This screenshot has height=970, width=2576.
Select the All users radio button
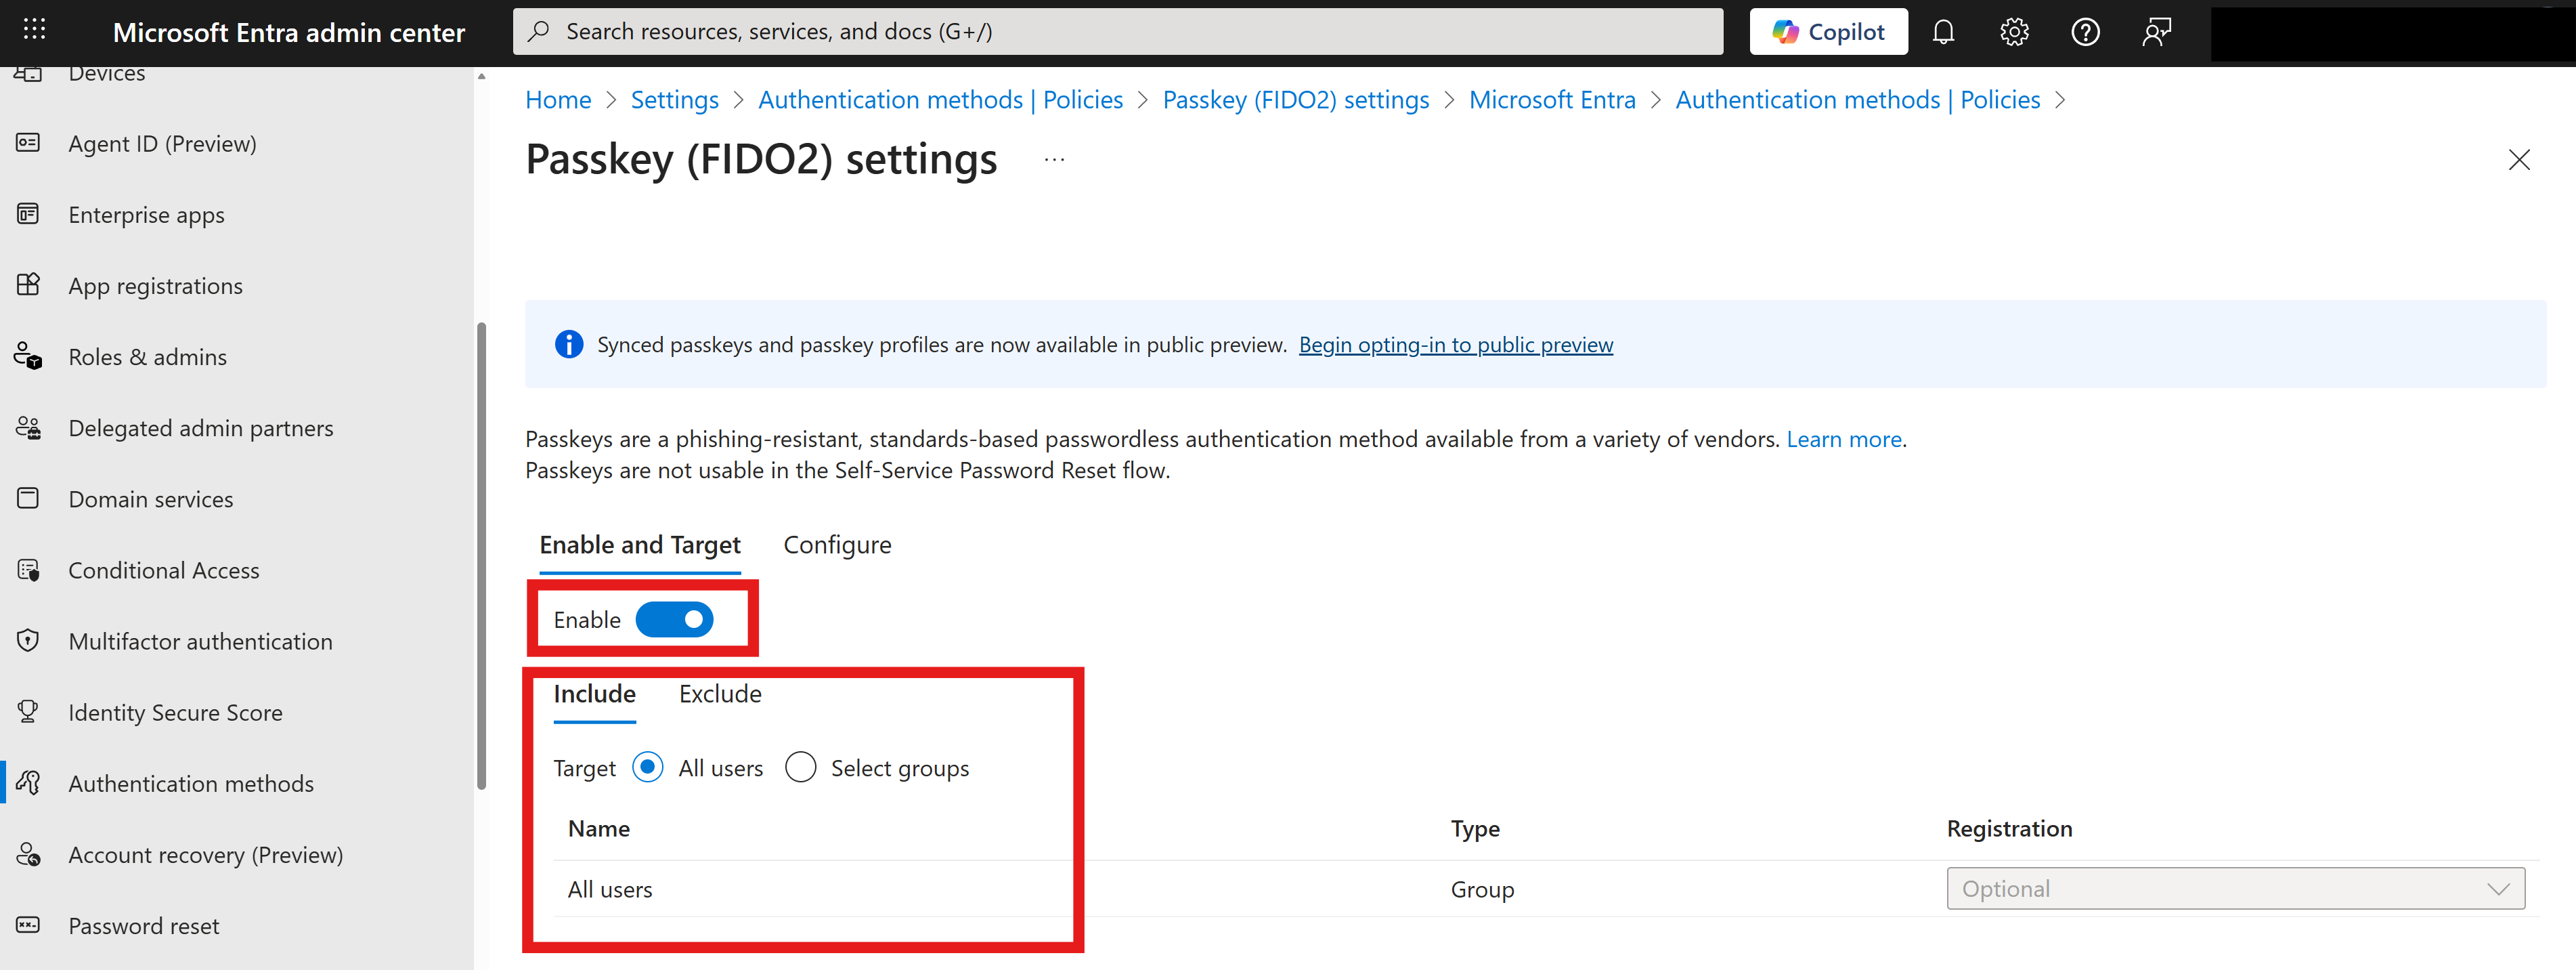point(648,767)
